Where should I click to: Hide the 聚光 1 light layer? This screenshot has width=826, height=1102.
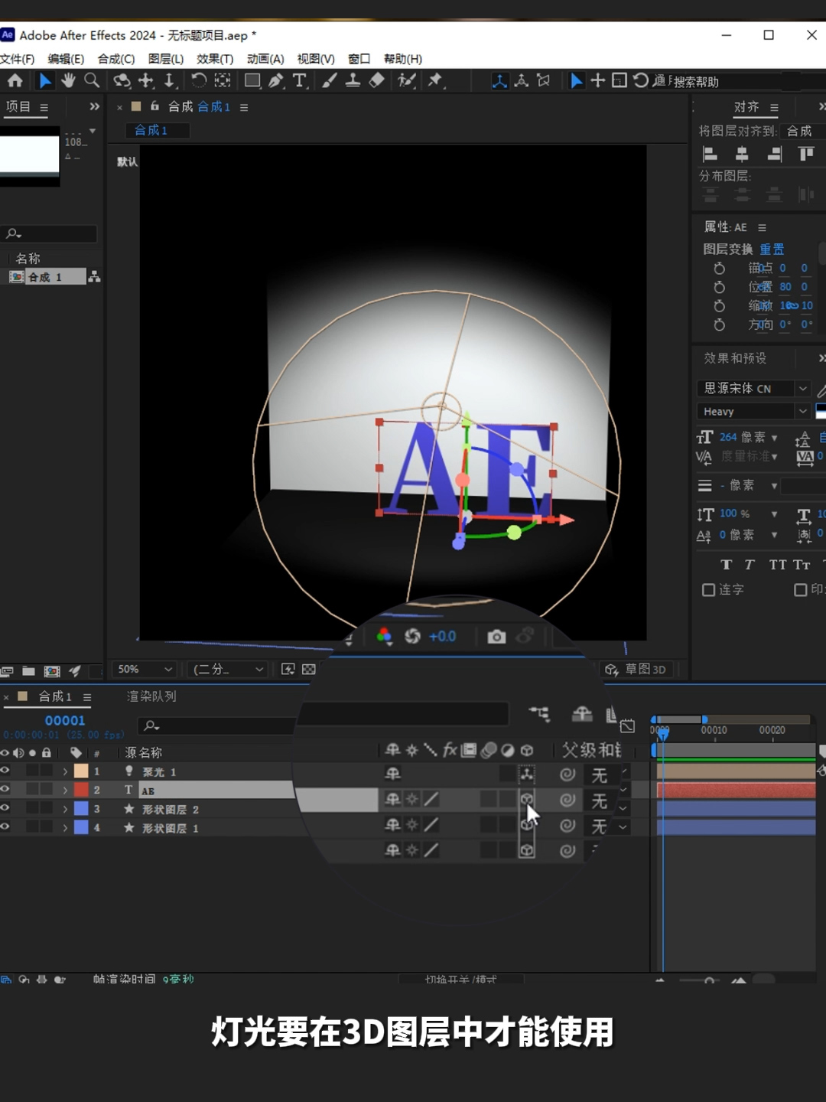click(x=5, y=771)
